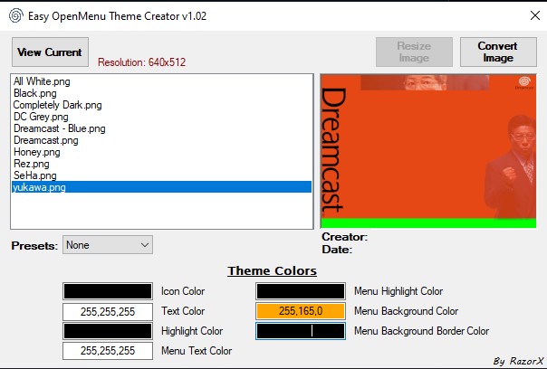Select yukawa.png in the file list
This screenshot has height=369, width=547.
click(161, 187)
